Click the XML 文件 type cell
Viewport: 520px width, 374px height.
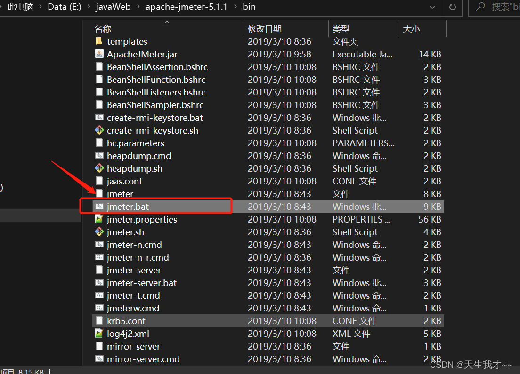(x=351, y=334)
